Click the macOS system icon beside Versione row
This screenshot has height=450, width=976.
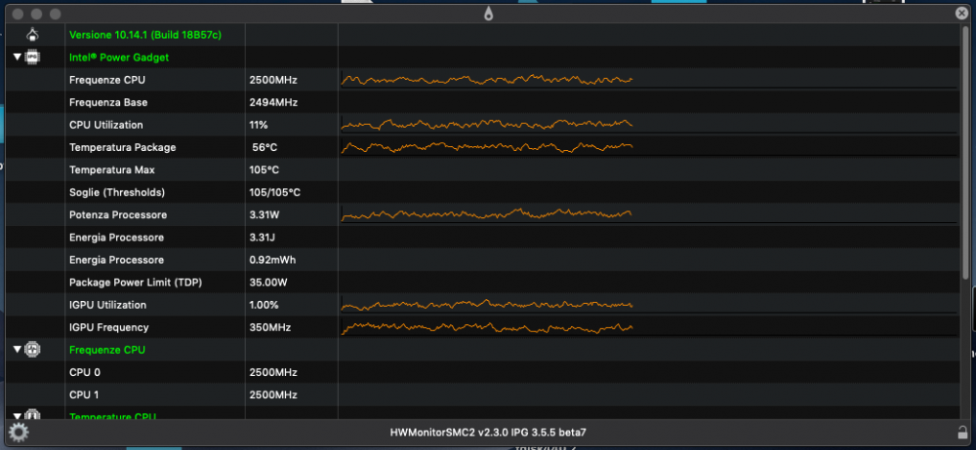pos(33,35)
